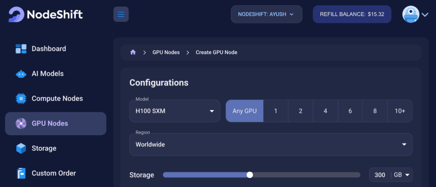436x187 pixels.
Task: Select the AI Models robot icon
Action: pyautogui.click(x=21, y=74)
